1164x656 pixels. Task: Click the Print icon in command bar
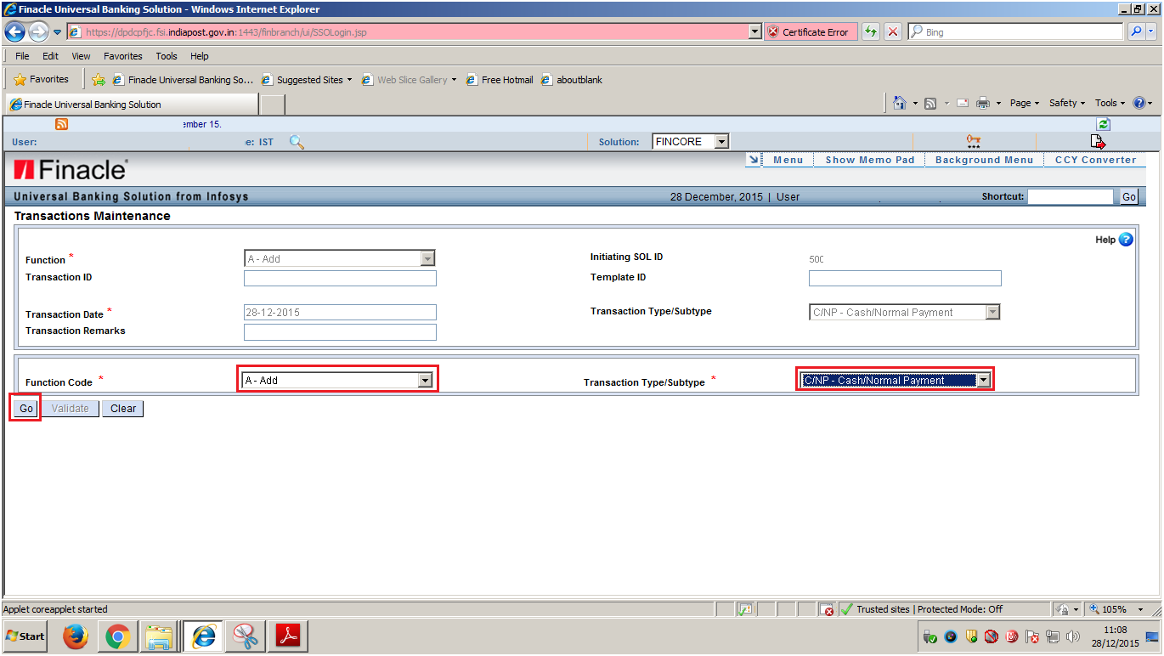(x=983, y=104)
